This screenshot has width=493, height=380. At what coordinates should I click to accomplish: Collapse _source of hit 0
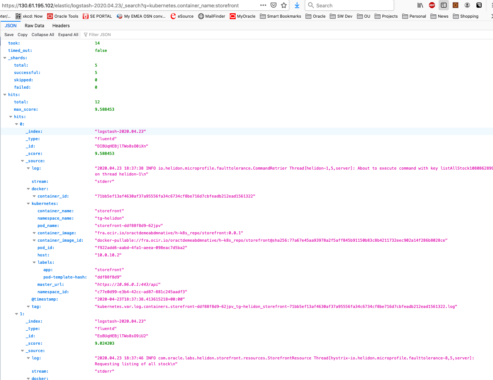tap(22, 161)
